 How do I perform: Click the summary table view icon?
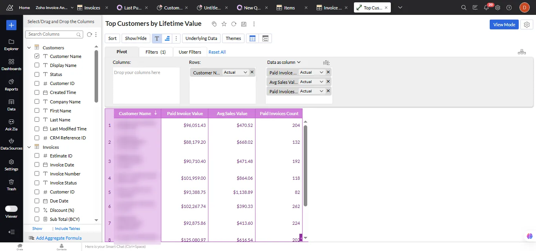tap(265, 38)
